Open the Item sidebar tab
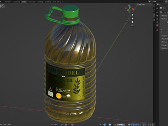 coord(154,15)
